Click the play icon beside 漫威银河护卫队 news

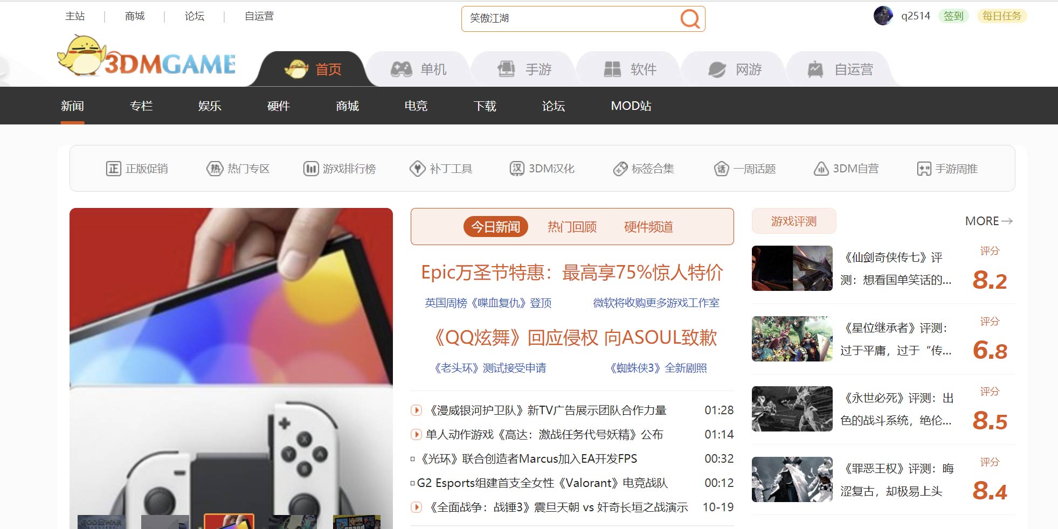pos(416,410)
